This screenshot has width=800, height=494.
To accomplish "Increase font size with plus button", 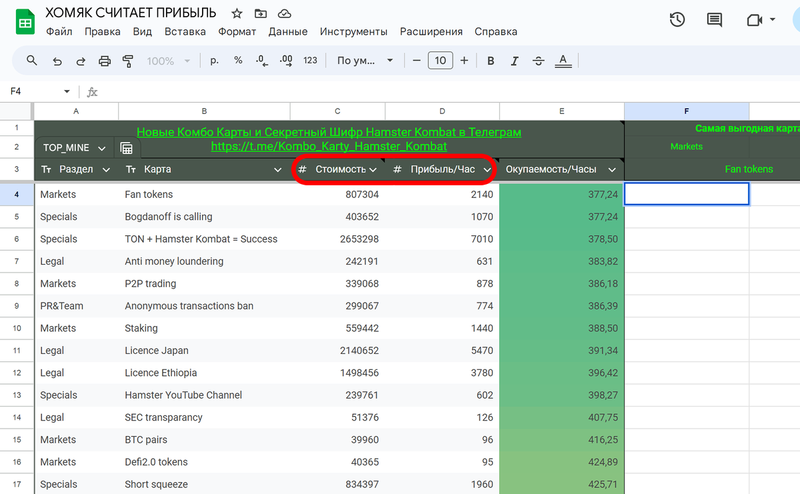I will pyautogui.click(x=464, y=61).
